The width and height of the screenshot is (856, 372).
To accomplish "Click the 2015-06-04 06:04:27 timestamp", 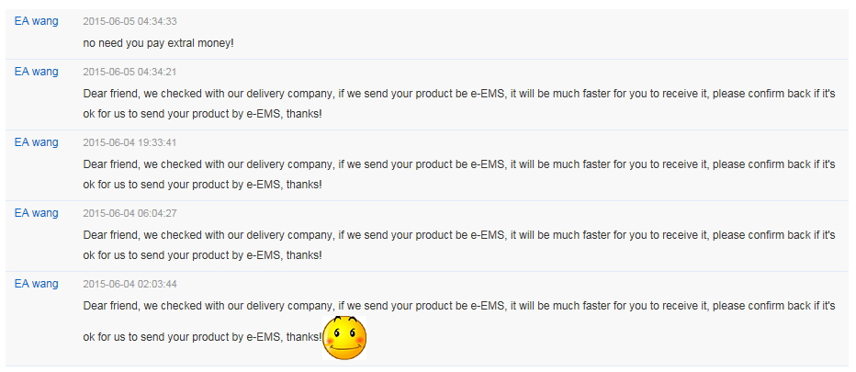I will pyautogui.click(x=130, y=214).
